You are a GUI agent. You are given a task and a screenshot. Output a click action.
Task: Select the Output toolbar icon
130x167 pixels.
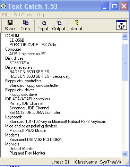tap(59, 23)
